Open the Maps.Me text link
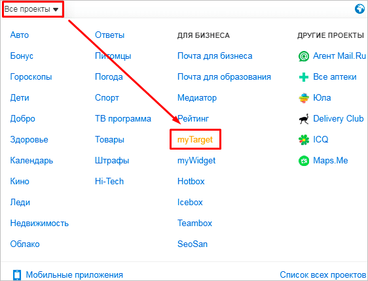The width and height of the screenshot is (368, 281). [331, 161]
